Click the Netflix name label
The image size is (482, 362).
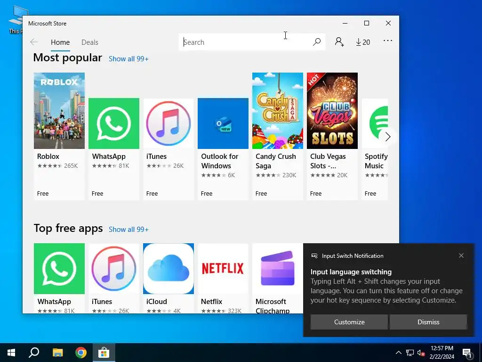[x=211, y=302]
